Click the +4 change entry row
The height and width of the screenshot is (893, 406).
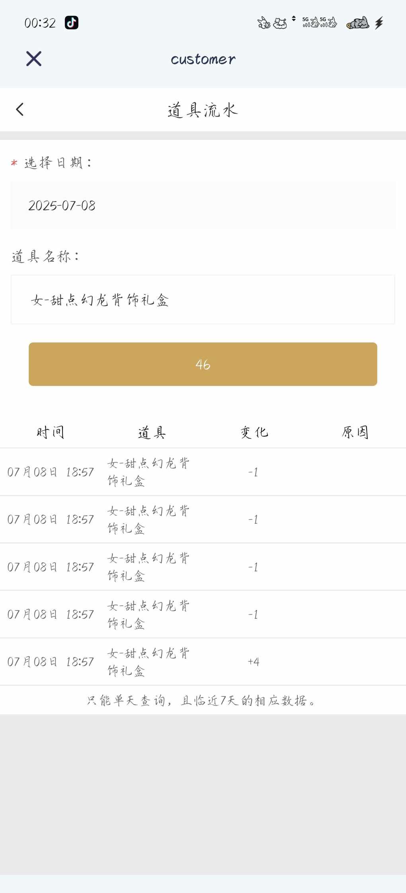203,662
